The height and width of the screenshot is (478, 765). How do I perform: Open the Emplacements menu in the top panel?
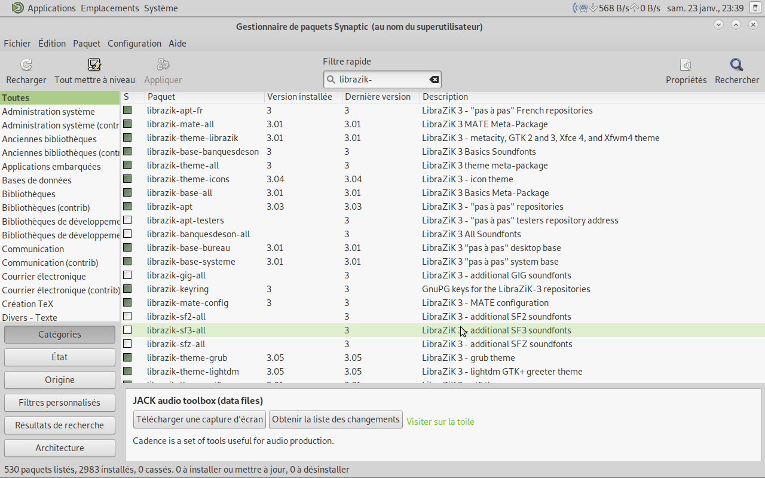point(110,8)
